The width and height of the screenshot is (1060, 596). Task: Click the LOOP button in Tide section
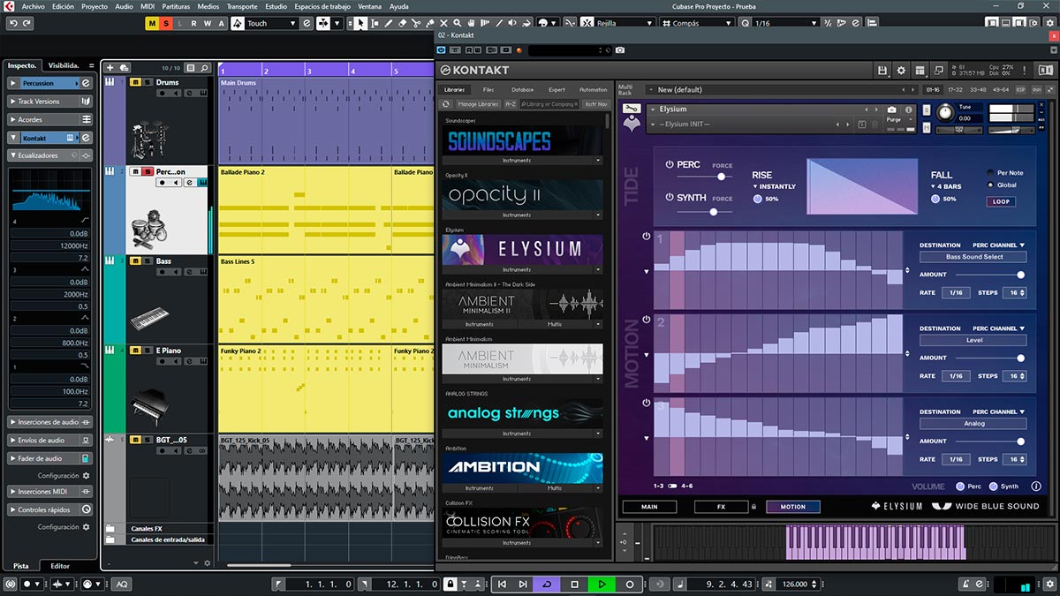[x=1001, y=201]
